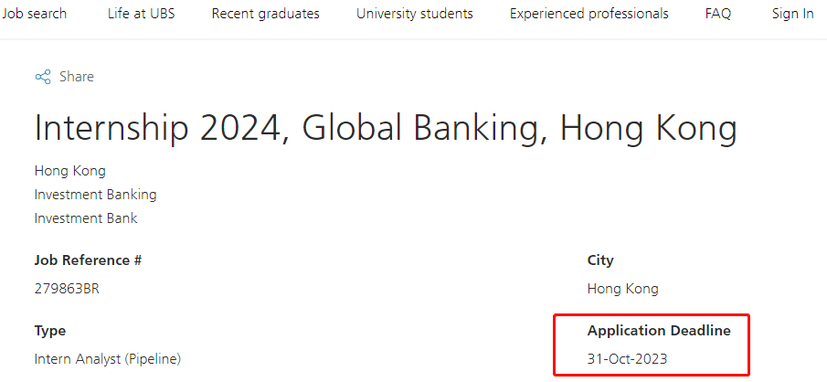Open the Job search menu item
The image size is (827, 382).
(x=34, y=14)
